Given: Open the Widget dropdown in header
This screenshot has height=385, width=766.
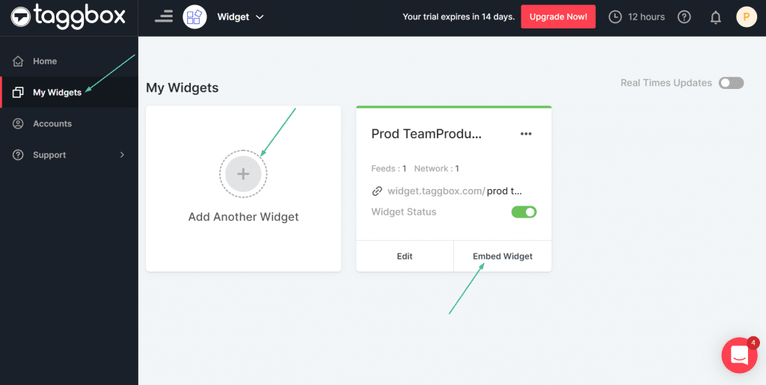Looking at the screenshot, I should 241,16.
